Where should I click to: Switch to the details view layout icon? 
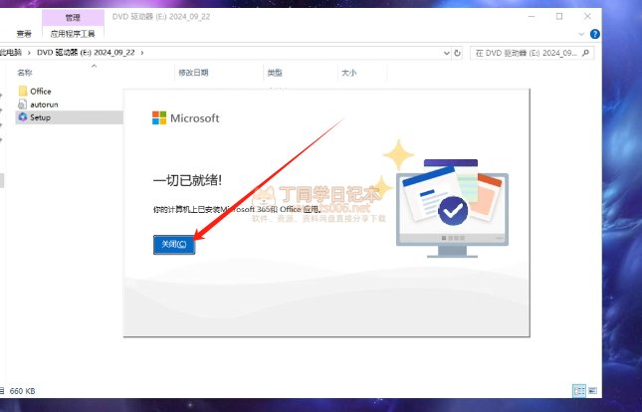579,391
